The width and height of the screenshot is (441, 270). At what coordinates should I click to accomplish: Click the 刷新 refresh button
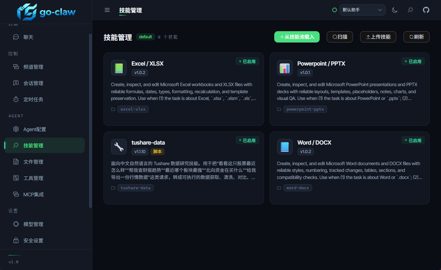coord(417,37)
